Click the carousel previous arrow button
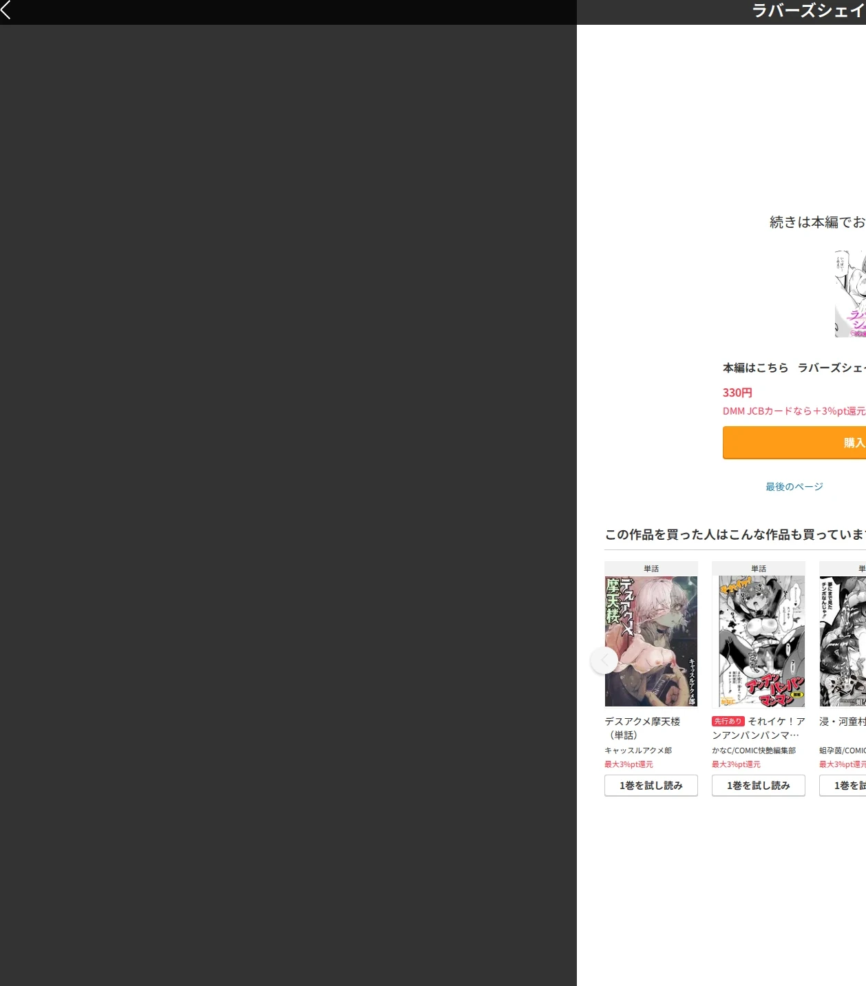 coord(604,660)
